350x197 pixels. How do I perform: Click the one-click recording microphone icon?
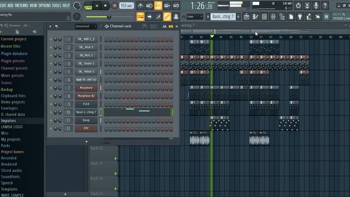[x=316, y=5]
